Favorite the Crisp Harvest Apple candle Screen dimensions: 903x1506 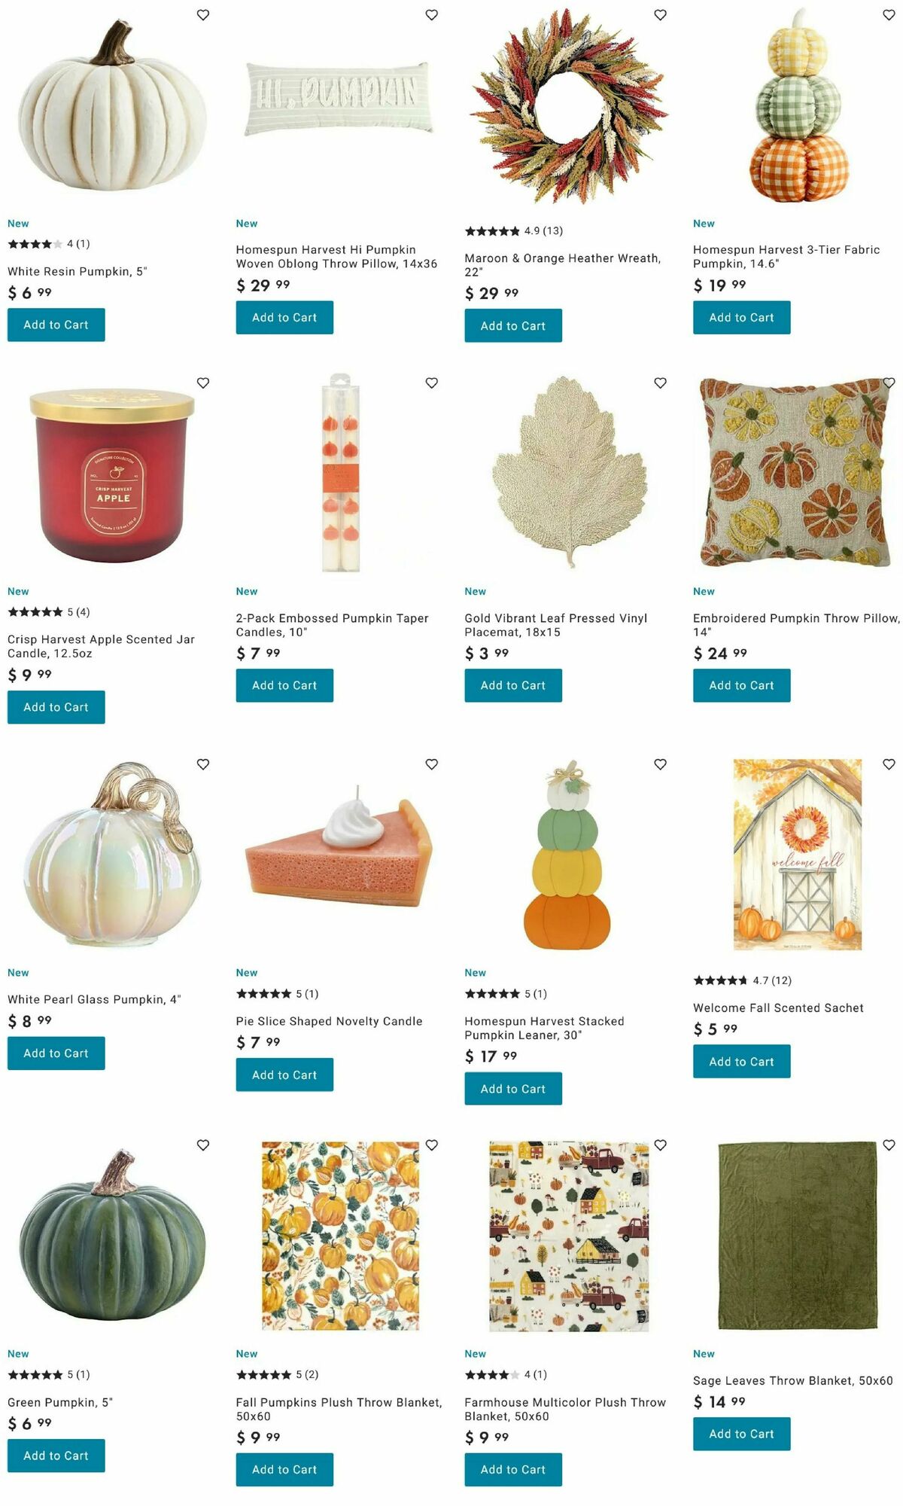click(203, 383)
